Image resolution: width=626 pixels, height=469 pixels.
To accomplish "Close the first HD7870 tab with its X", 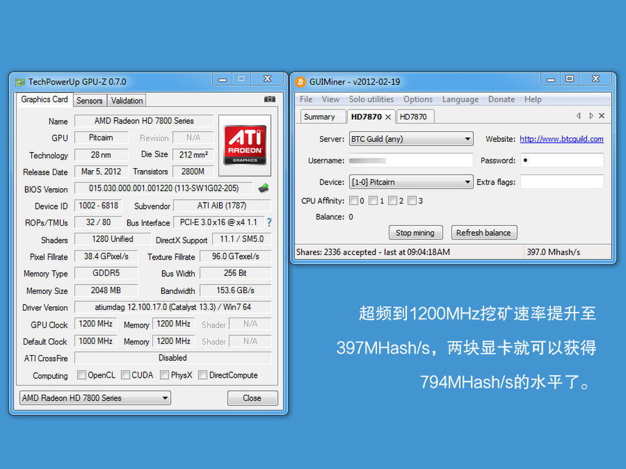I will click(x=388, y=117).
